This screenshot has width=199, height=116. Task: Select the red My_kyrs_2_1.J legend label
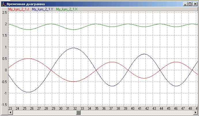[19, 9]
